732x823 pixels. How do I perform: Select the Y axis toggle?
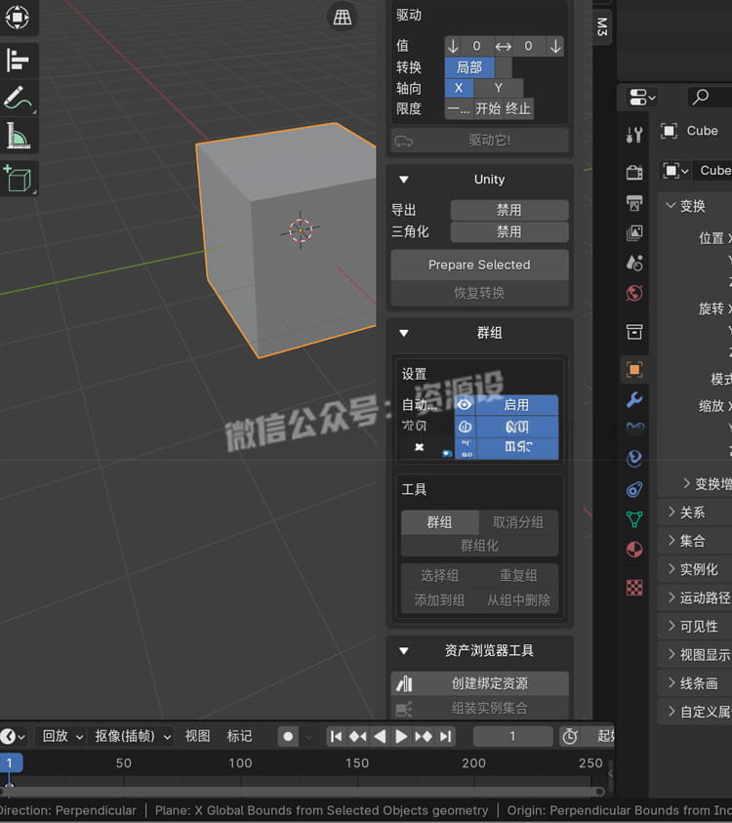coord(498,88)
